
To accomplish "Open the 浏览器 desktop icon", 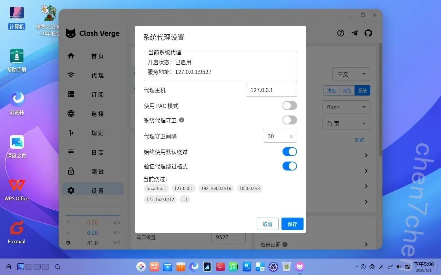I will pyautogui.click(x=17, y=103).
